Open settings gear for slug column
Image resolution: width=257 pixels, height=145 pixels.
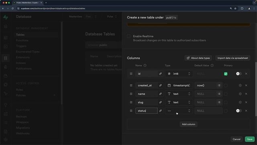(x=240, y=102)
